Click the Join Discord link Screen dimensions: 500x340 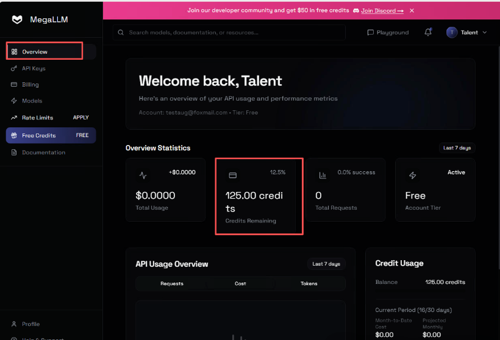382,10
